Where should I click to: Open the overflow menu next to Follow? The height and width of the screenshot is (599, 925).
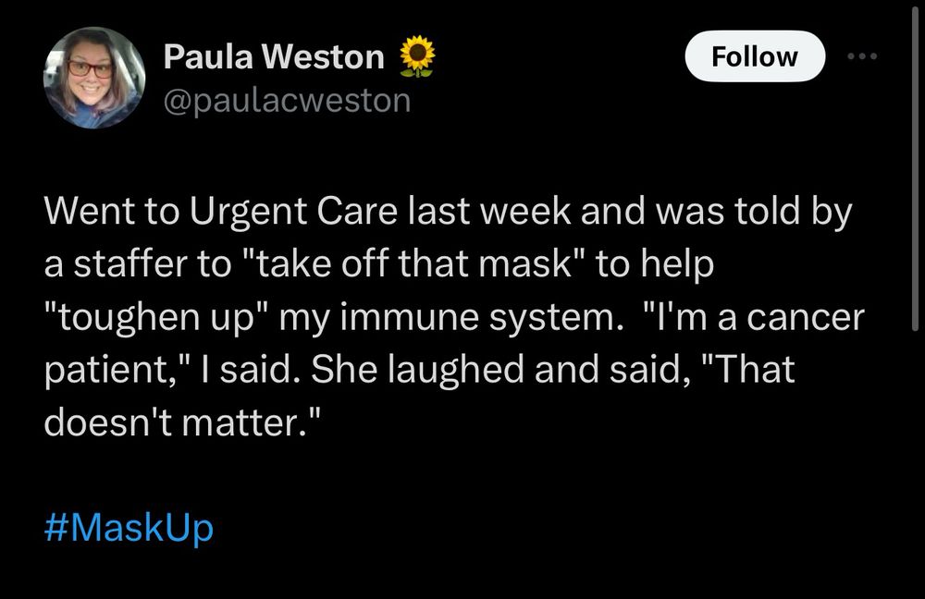tap(862, 55)
